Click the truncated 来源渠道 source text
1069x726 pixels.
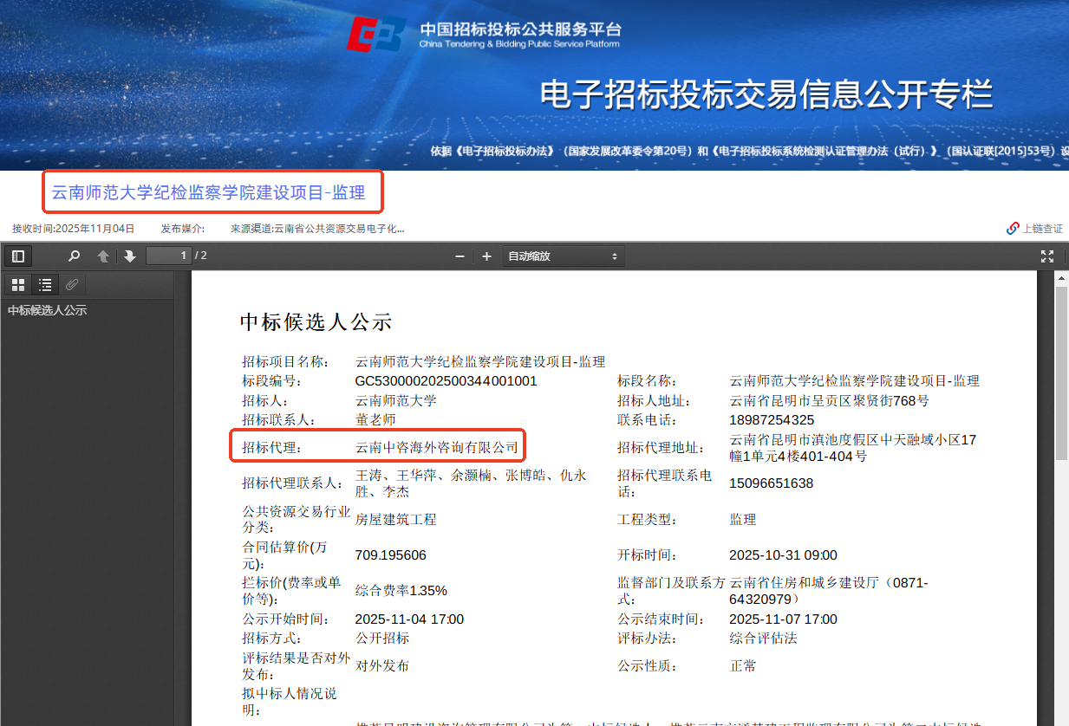[317, 229]
